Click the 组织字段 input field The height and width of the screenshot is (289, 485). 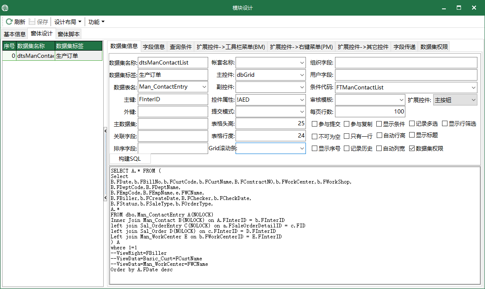click(406, 62)
